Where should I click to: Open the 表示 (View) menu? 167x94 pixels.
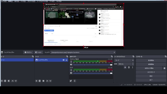tap(17, 1)
